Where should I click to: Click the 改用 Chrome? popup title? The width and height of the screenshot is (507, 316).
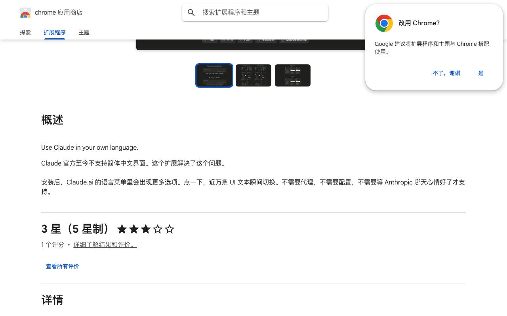click(419, 23)
